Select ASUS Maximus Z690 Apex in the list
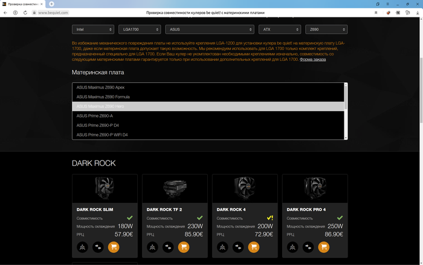 (x=208, y=88)
